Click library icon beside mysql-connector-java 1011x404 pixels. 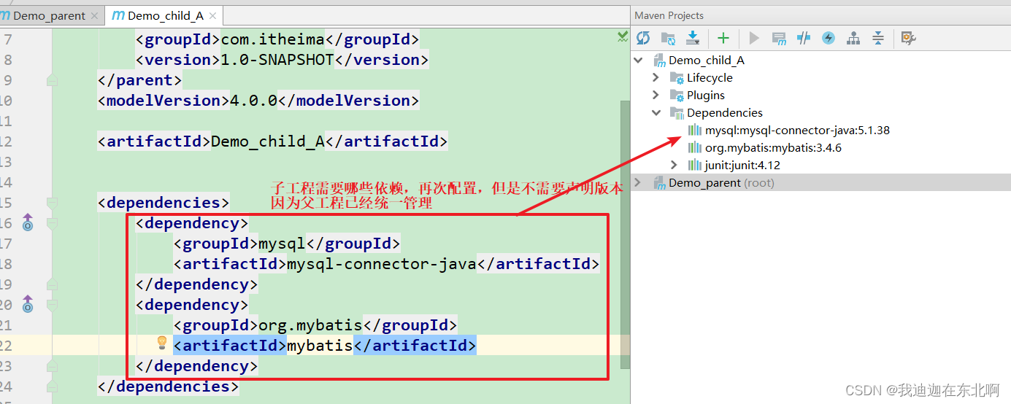coord(695,130)
